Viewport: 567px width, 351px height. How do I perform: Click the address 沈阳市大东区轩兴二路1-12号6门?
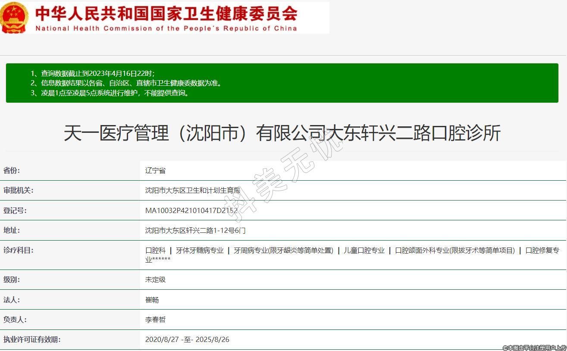pyautogui.click(x=195, y=231)
